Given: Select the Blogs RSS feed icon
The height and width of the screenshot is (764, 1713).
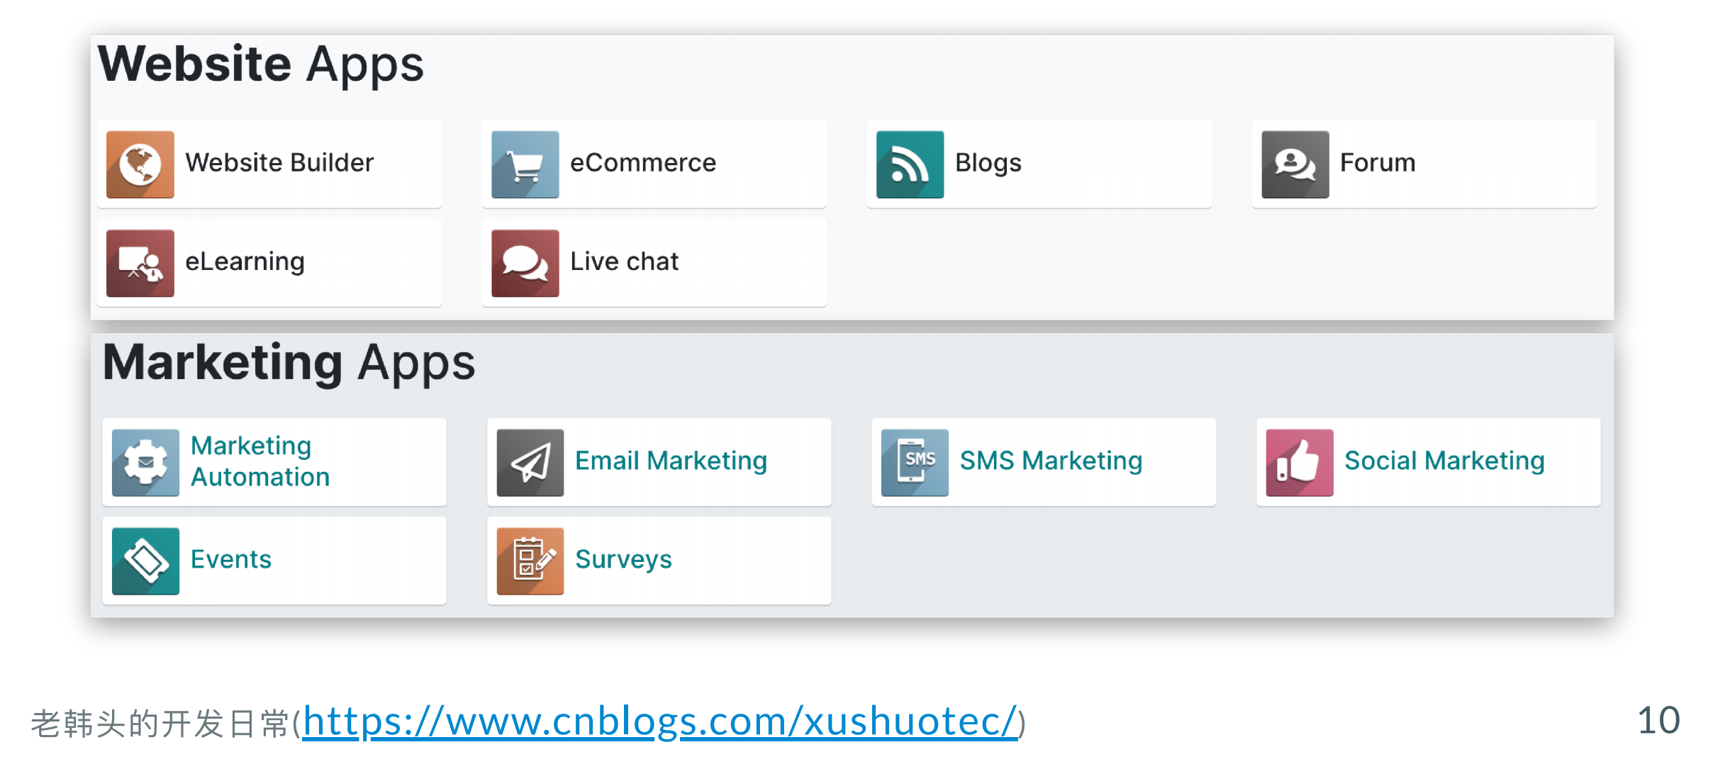Looking at the screenshot, I should point(910,164).
